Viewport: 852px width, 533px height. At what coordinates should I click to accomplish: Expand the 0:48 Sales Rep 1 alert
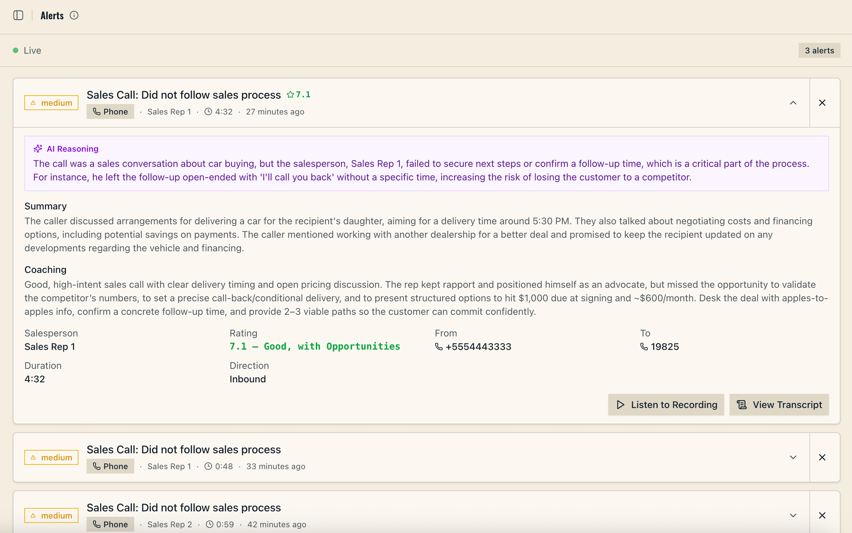click(793, 457)
